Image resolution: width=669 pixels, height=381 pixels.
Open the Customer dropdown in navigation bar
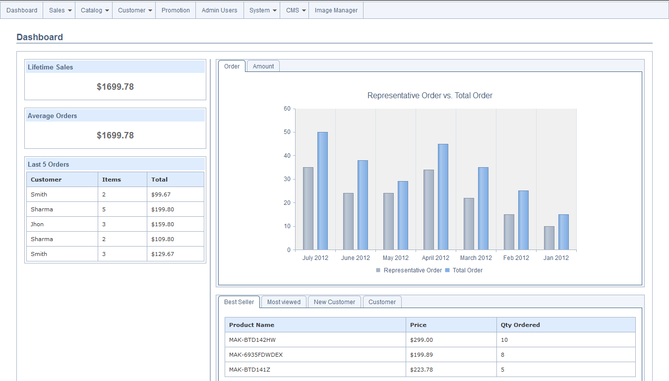tap(134, 10)
